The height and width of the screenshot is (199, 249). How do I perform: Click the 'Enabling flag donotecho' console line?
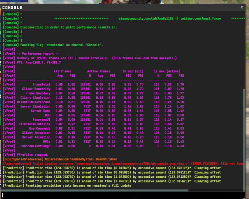tap(53, 45)
